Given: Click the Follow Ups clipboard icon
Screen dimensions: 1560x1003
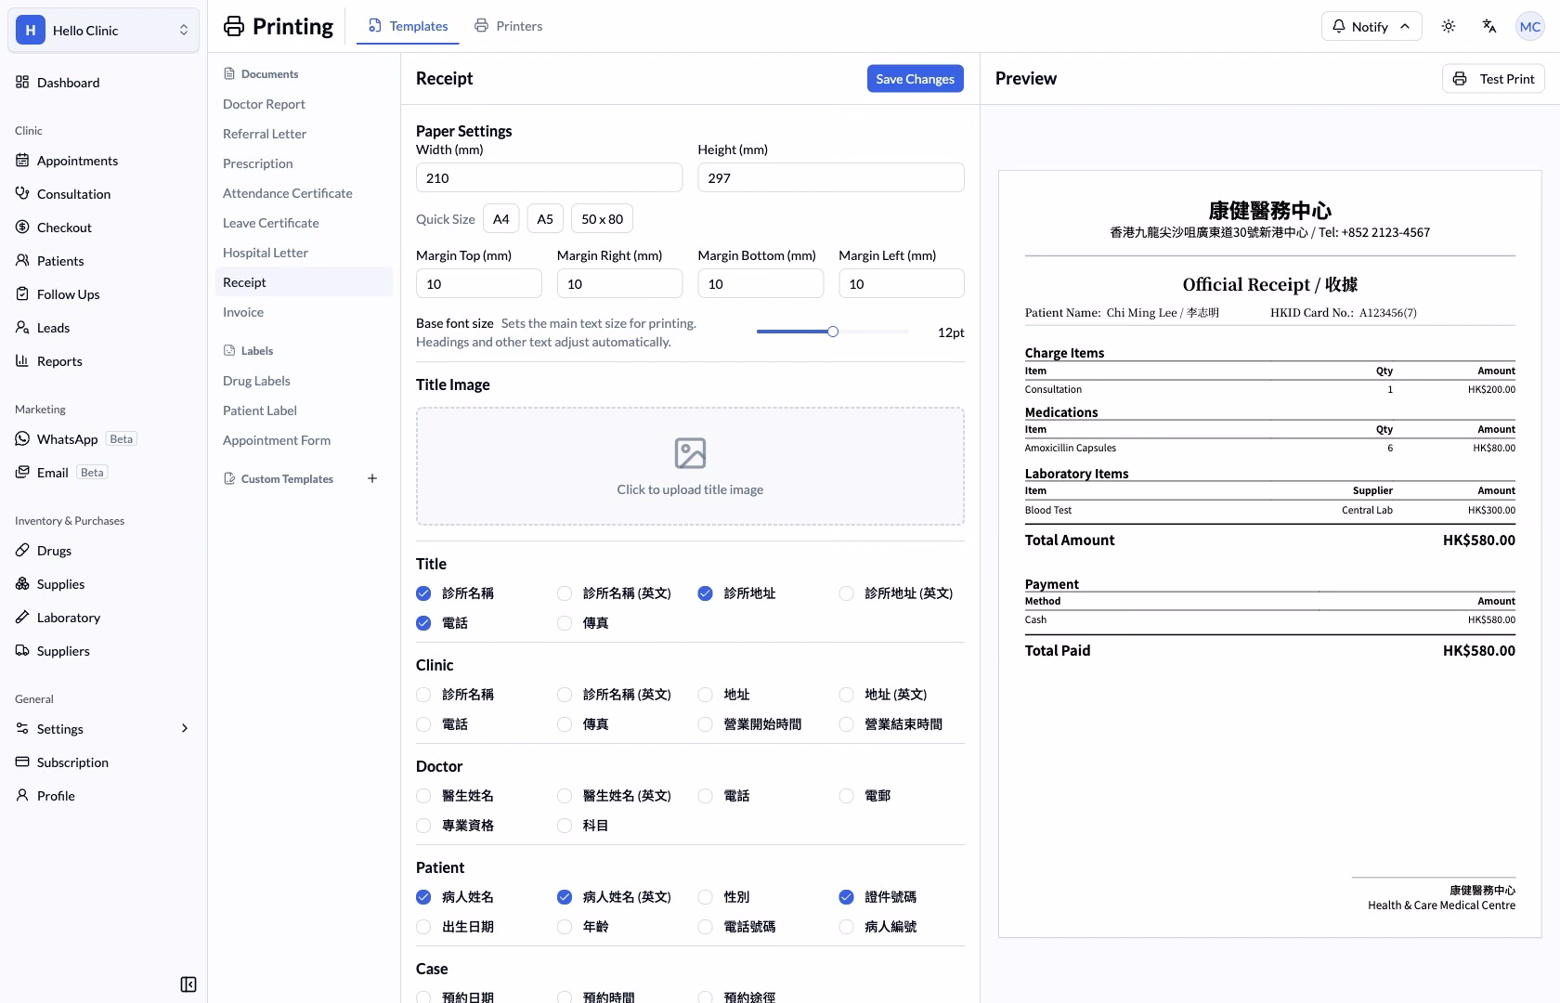Looking at the screenshot, I should click(22, 294).
